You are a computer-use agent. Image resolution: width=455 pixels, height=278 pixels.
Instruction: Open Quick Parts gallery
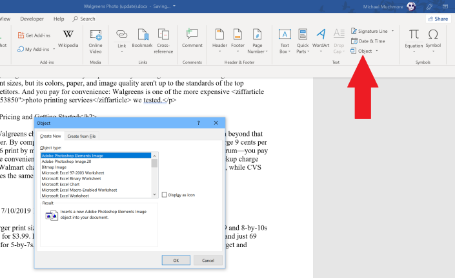[303, 41]
